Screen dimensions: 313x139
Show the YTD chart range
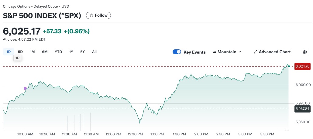[x=58, y=52]
